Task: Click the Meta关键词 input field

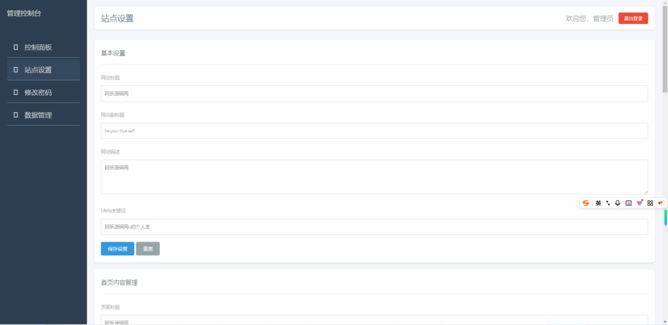Action: click(374, 227)
